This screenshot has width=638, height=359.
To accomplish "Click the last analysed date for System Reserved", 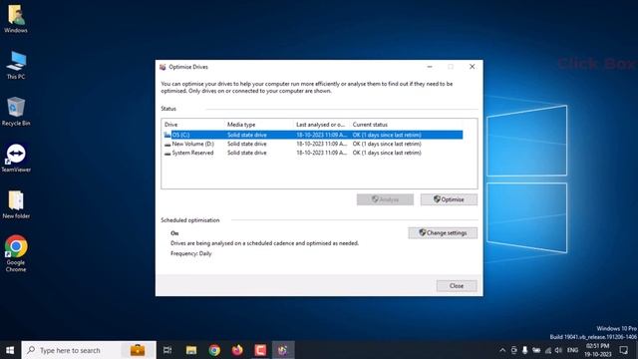I will pos(321,153).
